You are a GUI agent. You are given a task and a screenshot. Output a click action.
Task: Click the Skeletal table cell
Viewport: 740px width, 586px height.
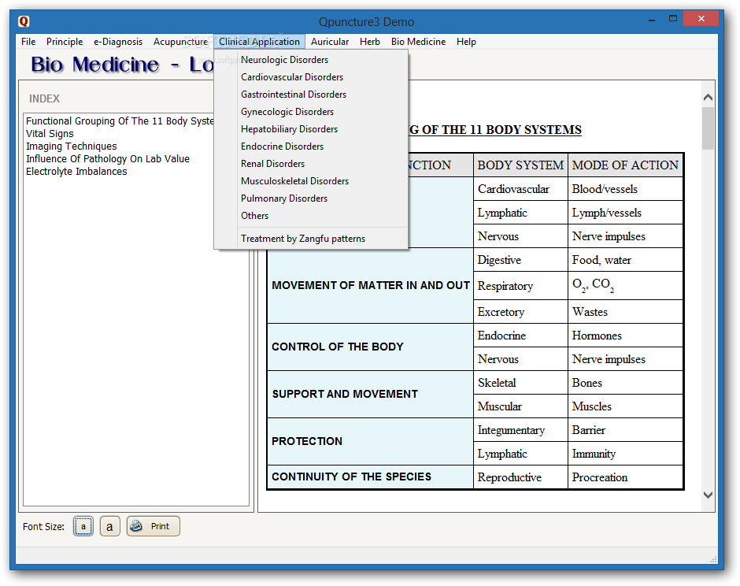coord(520,383)
